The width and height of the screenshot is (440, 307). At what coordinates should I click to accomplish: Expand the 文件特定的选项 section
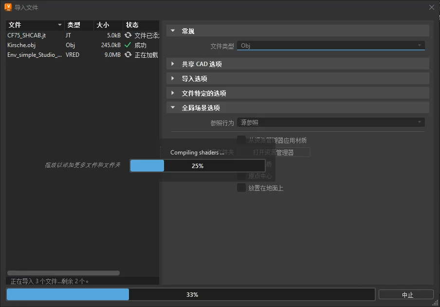298,93
